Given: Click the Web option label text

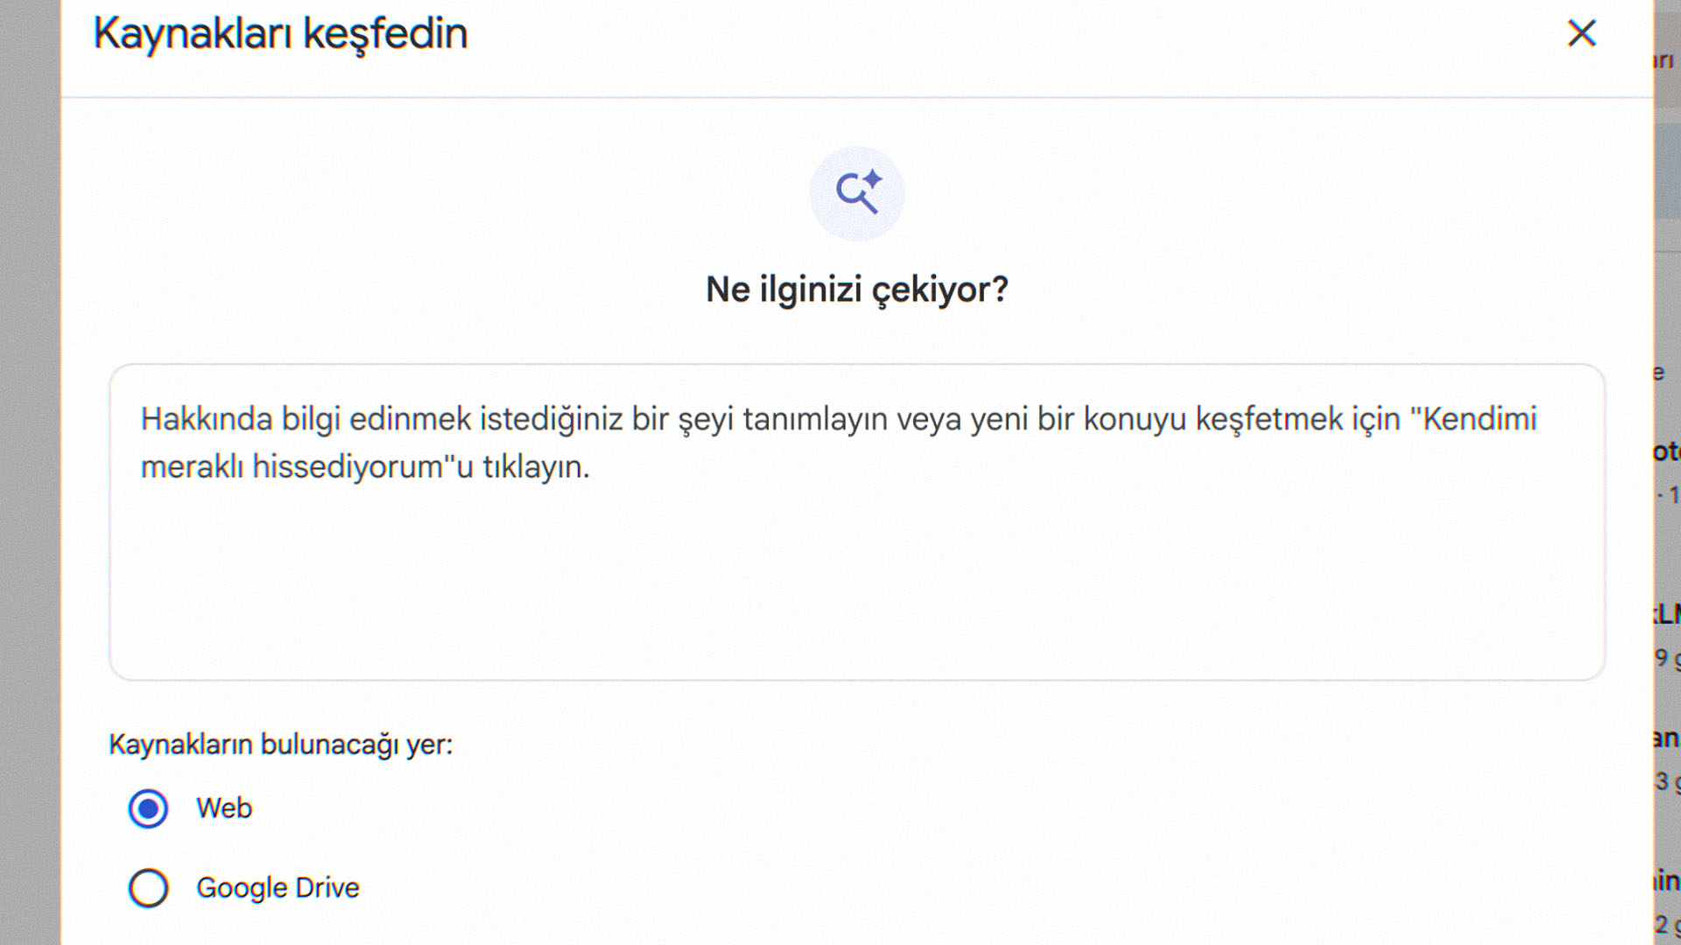Looking at the screenshot, I should point(224,808).
